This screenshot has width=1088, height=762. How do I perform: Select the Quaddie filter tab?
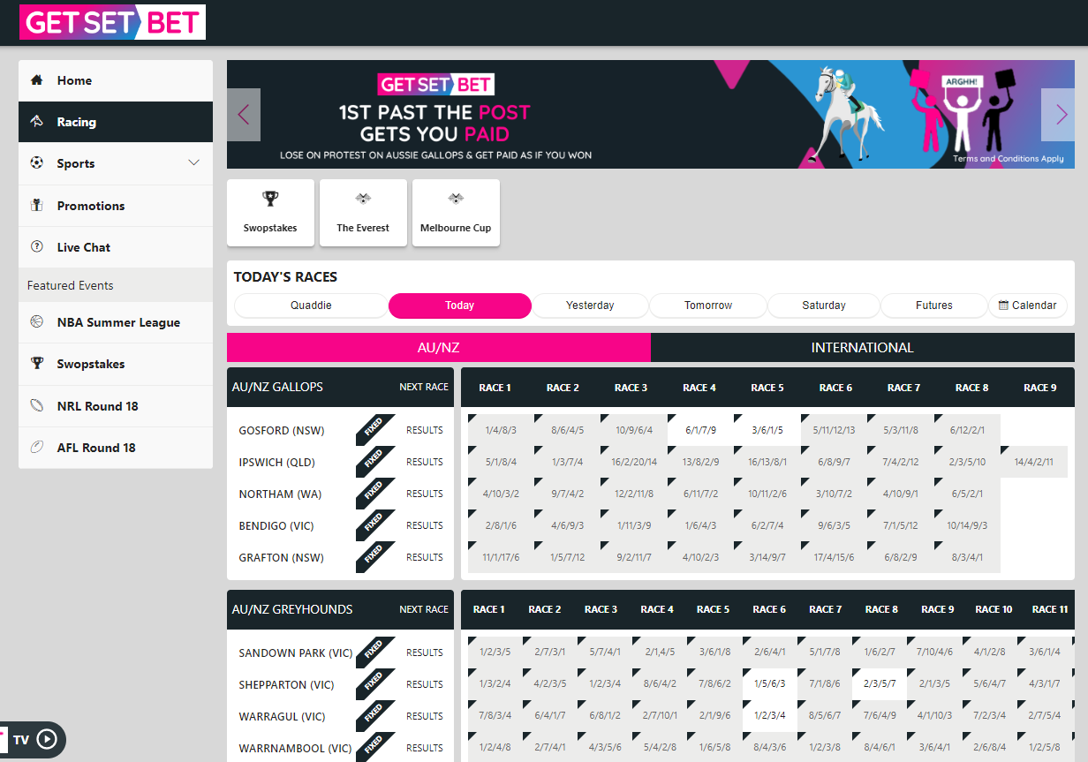point(312,306)
